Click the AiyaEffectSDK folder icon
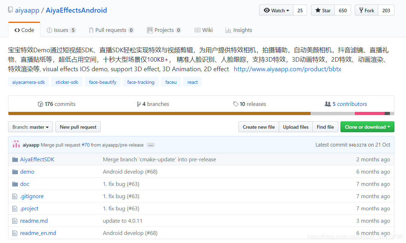The height and width of the screenshot is (243, 406). [x=15, y=160]
